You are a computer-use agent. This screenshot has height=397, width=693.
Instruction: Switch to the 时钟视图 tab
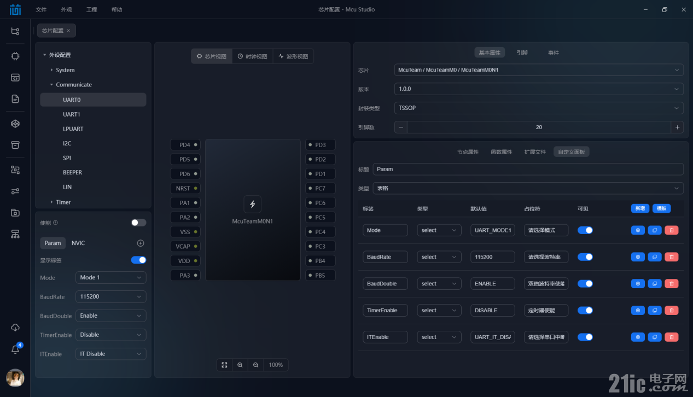252,56
